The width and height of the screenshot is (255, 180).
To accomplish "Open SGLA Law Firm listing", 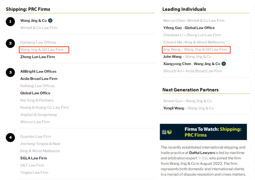I will (34, 158).
